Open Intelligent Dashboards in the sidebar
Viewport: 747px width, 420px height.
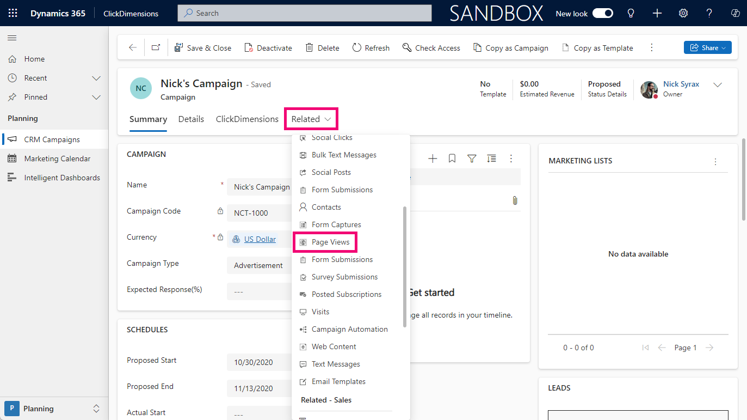coord(54,178)
